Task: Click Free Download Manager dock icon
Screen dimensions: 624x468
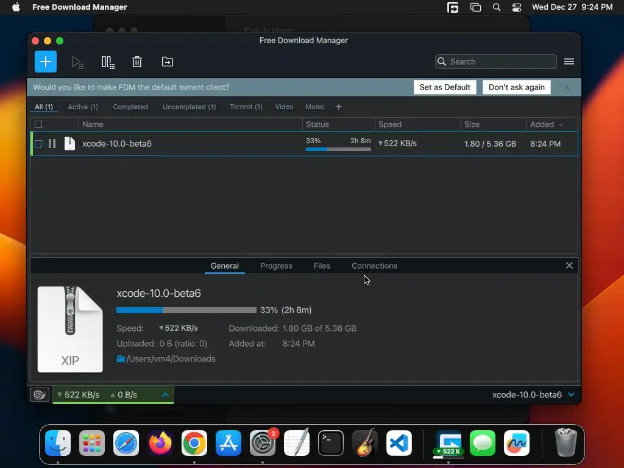Action: 448,443
